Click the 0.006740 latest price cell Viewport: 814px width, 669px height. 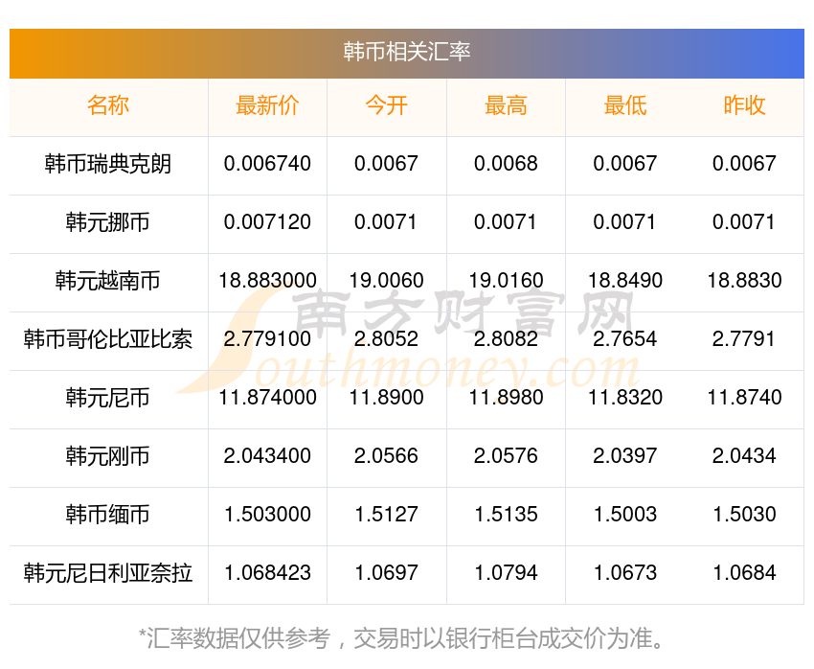[267, 164]
